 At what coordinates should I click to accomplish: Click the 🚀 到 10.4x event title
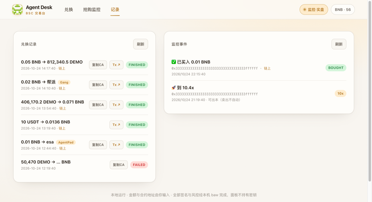pos(183,88)
